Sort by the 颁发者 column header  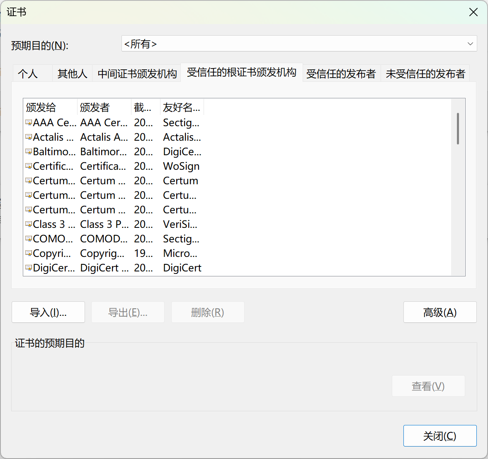coord(104,107)
